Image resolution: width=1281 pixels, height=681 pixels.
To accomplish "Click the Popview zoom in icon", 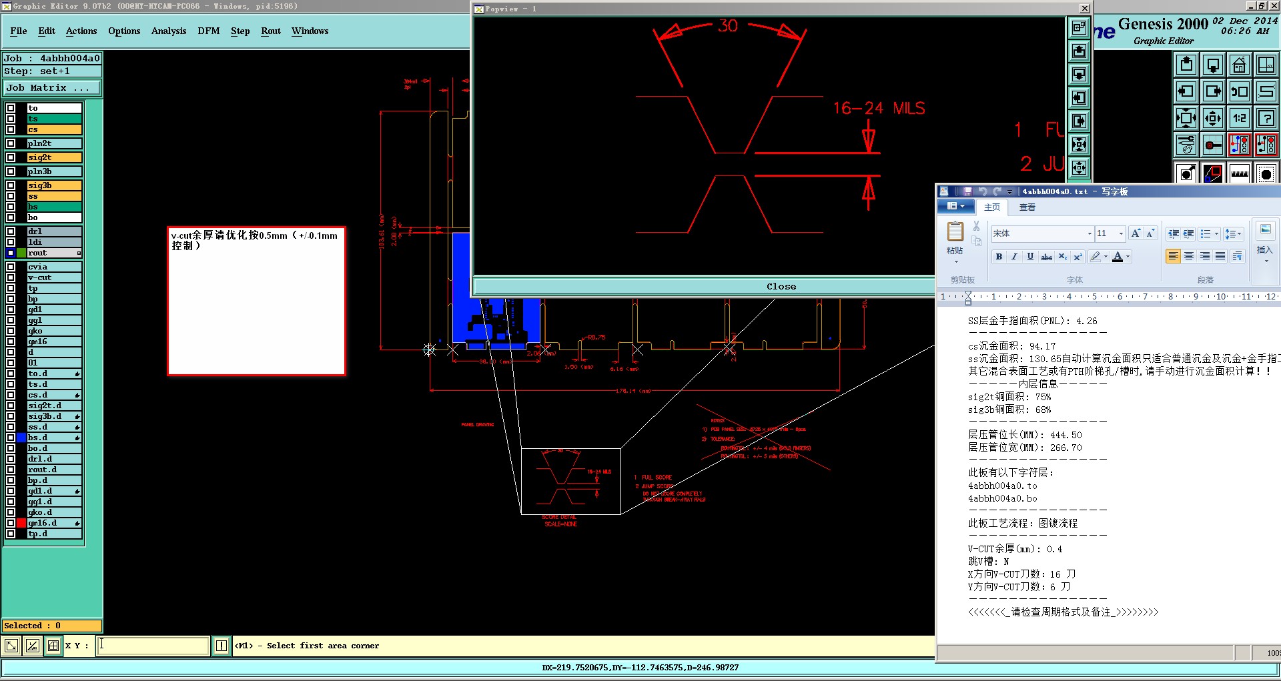I will click(1079, 144).
